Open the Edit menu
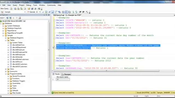The height and width of the screenshot is (98, 175). pyautogui.click(x=4, y=5)
